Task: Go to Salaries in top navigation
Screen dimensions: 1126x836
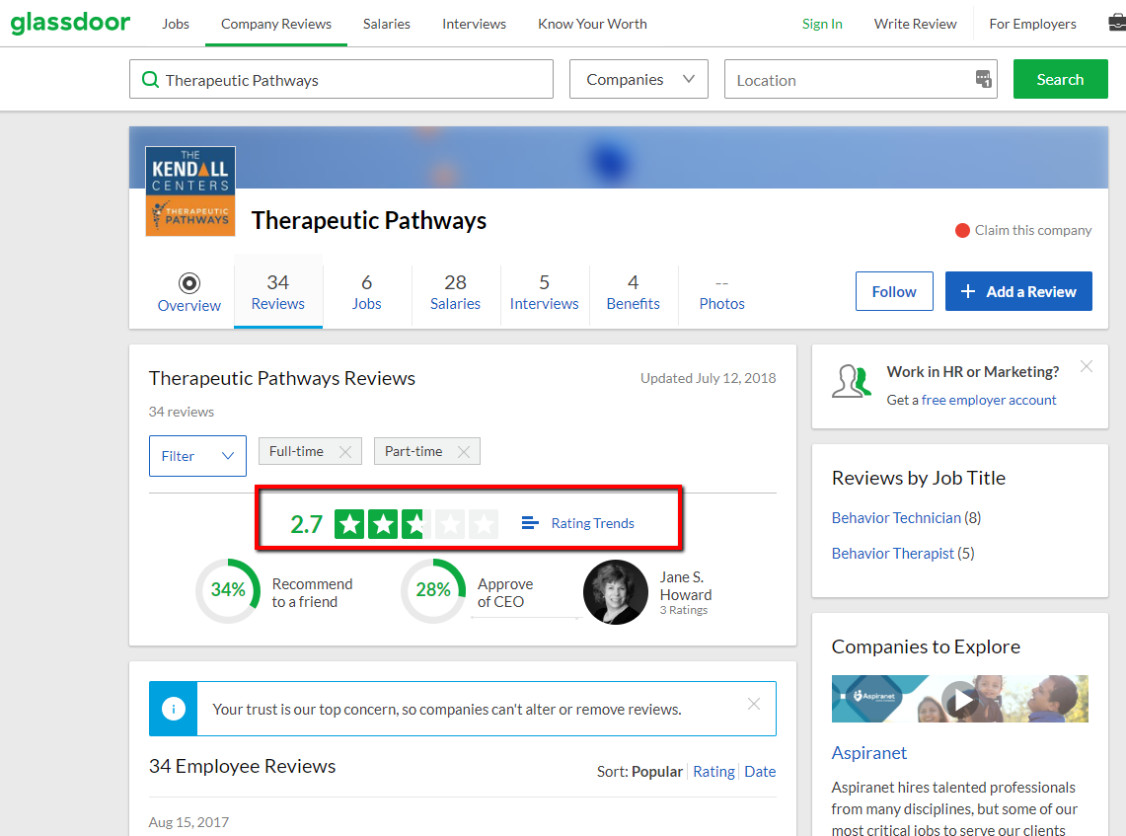Action: (x=386, y=24)
